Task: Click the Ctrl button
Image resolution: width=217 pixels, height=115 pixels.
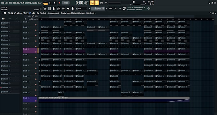Action: (x=115, y=9)
